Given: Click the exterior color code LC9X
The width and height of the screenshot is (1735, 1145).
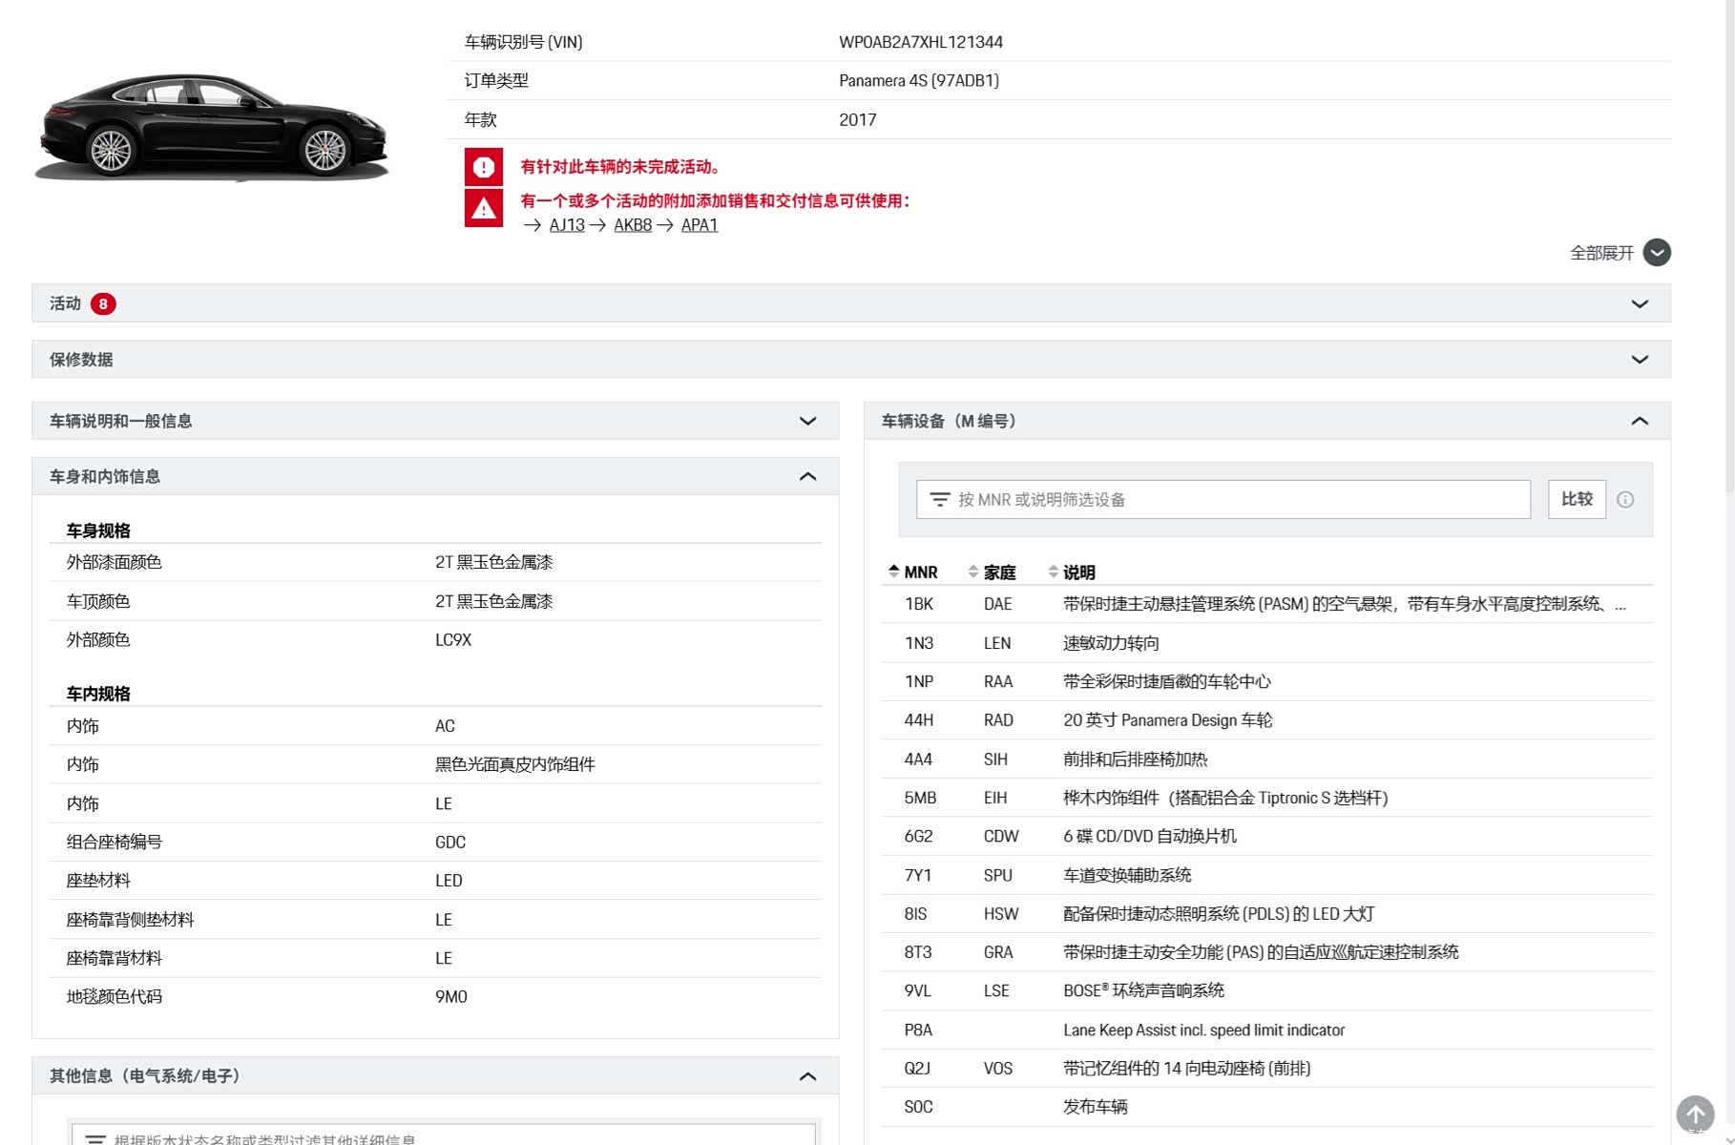Looking at the screenshot, I should pos(453,639).
